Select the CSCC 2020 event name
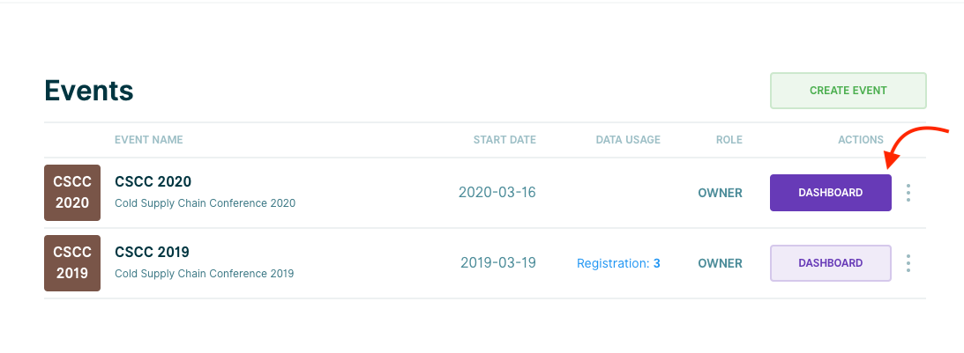 (153, 182)
